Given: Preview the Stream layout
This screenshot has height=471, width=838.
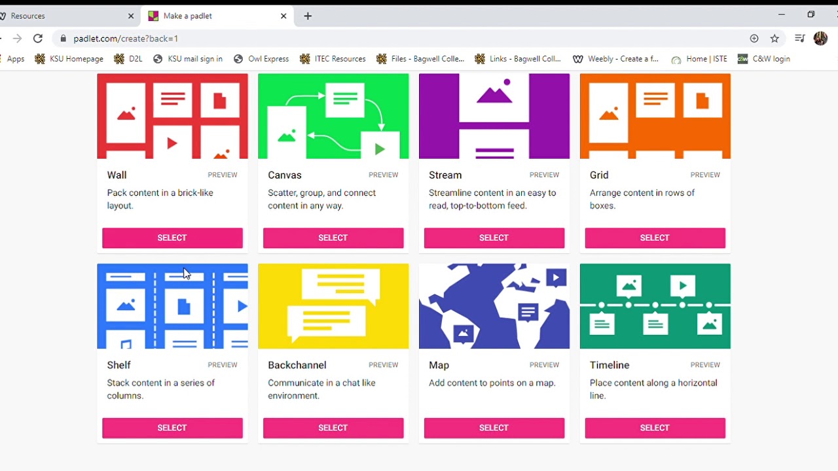Looking at the screenshot, I should point(545,175).
